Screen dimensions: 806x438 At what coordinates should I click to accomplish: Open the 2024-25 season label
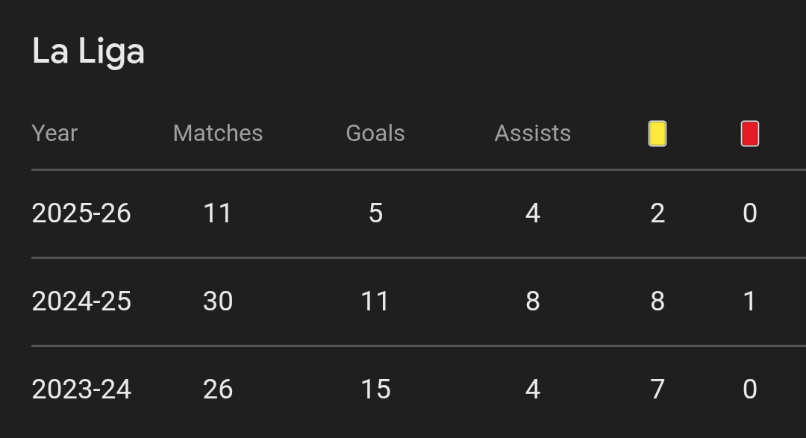[x=81, y=301]
